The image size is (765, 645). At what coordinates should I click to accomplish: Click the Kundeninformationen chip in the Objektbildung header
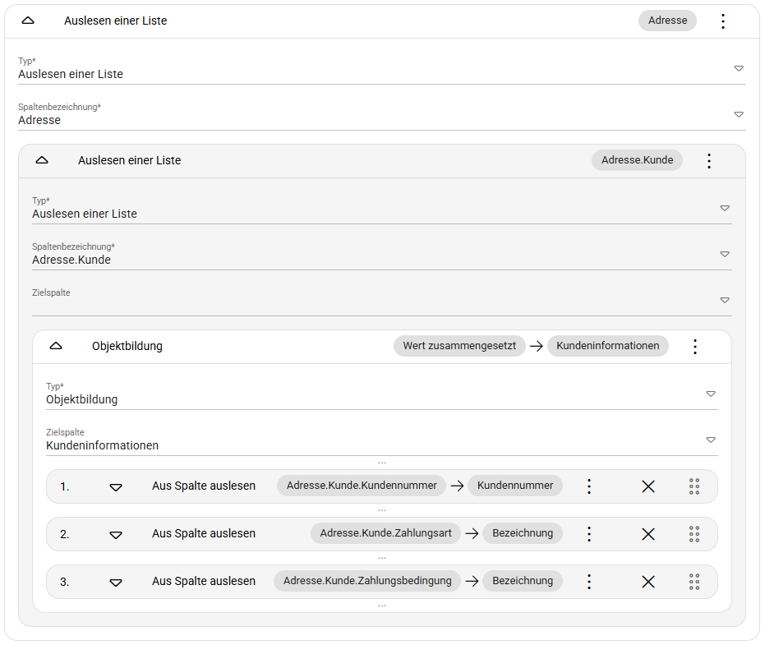coord(608,346)
